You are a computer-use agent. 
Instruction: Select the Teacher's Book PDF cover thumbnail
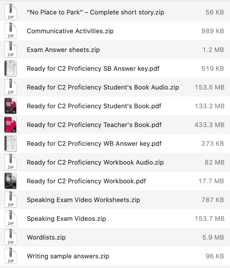coord(10,125)
